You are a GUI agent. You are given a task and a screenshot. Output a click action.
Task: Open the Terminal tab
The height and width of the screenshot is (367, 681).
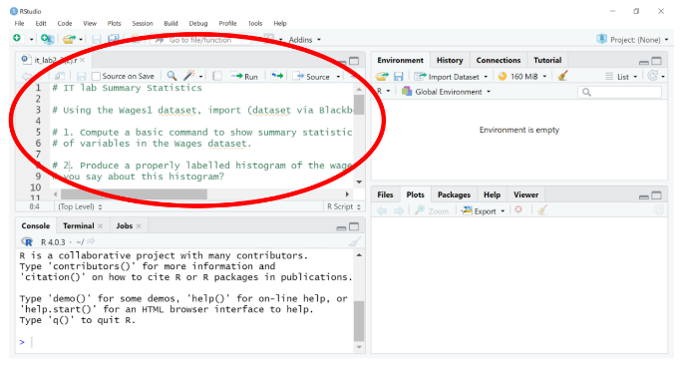pyautogui.click(x=78, y=225)
